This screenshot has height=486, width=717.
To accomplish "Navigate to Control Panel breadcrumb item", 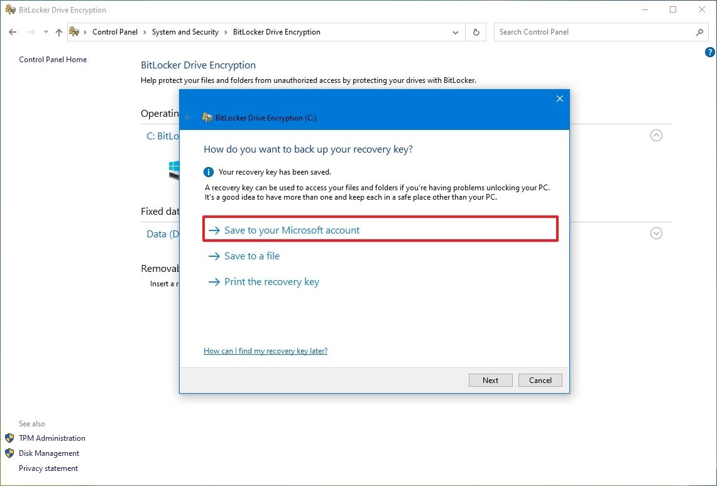I will (115, 32).
